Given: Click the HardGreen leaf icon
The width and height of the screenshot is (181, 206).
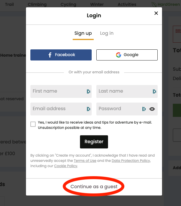Looking at the screenshot, I should click(154, 5).
